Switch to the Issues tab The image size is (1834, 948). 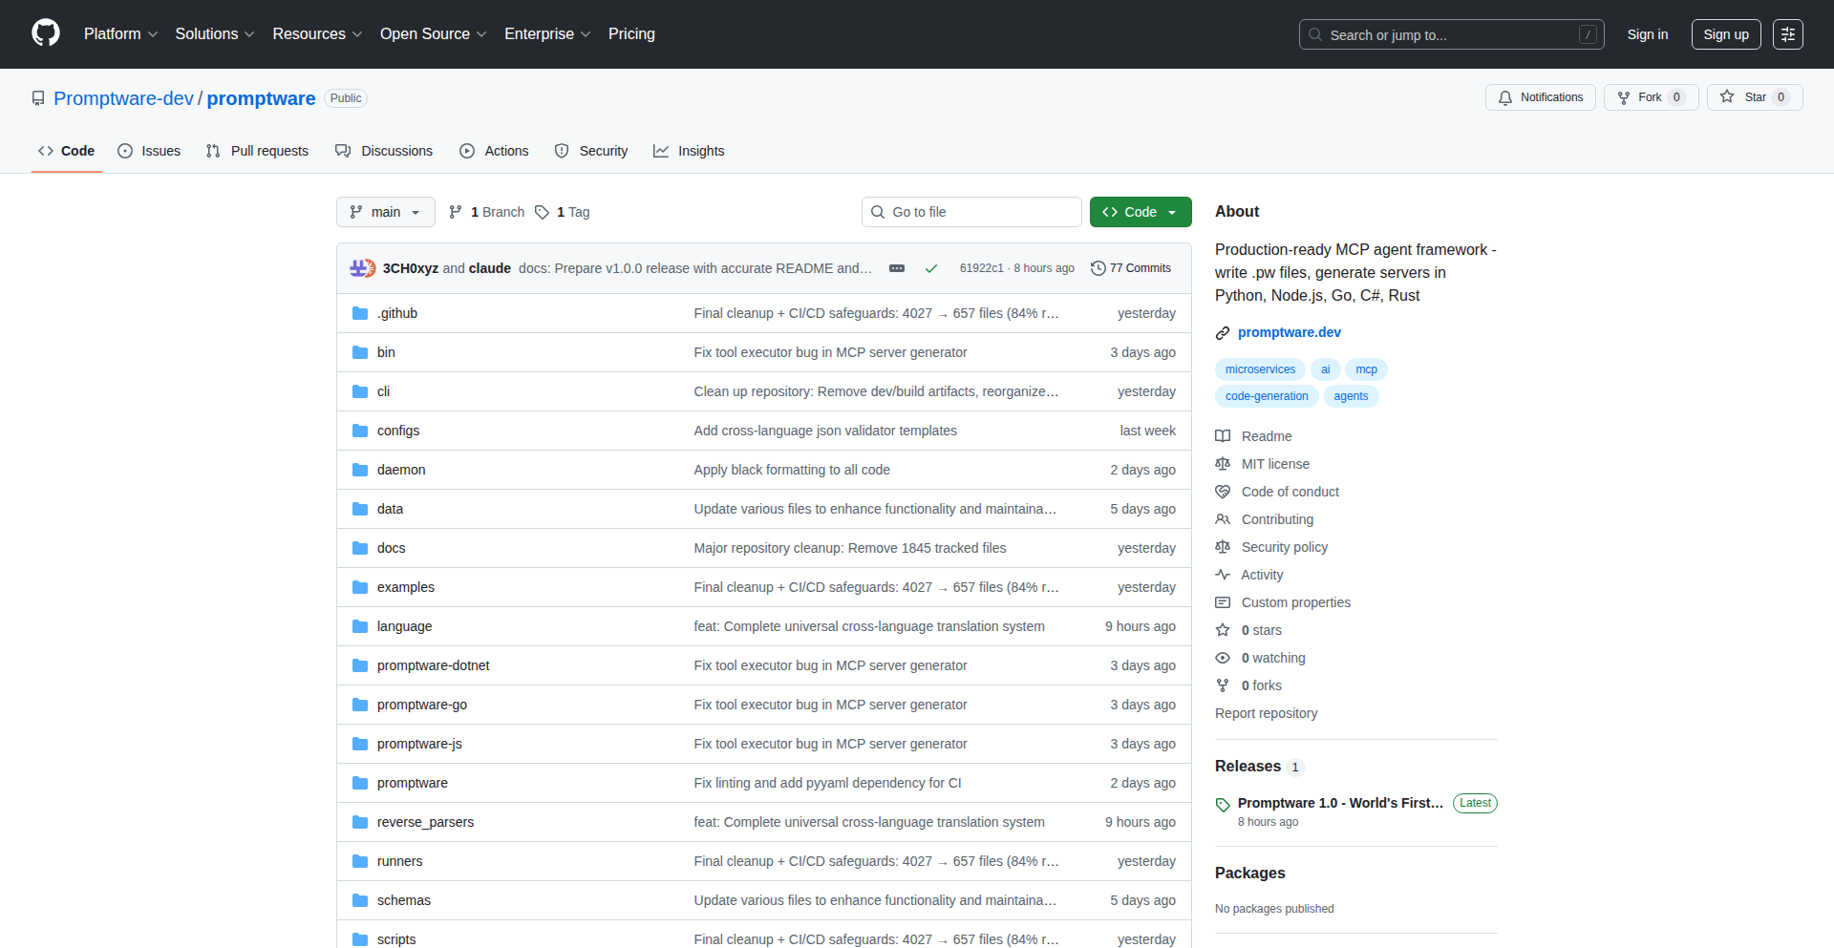coord(149,151)
